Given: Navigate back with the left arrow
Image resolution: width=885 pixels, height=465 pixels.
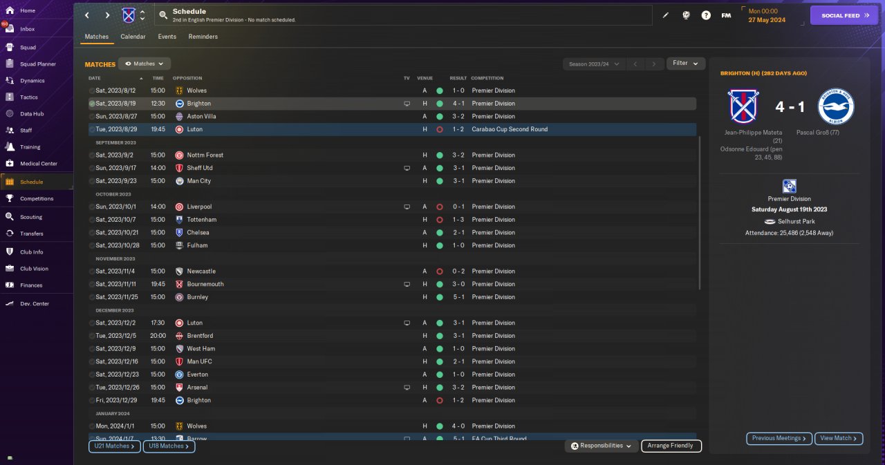Looking at the screenshot, I should pos(87,15).
